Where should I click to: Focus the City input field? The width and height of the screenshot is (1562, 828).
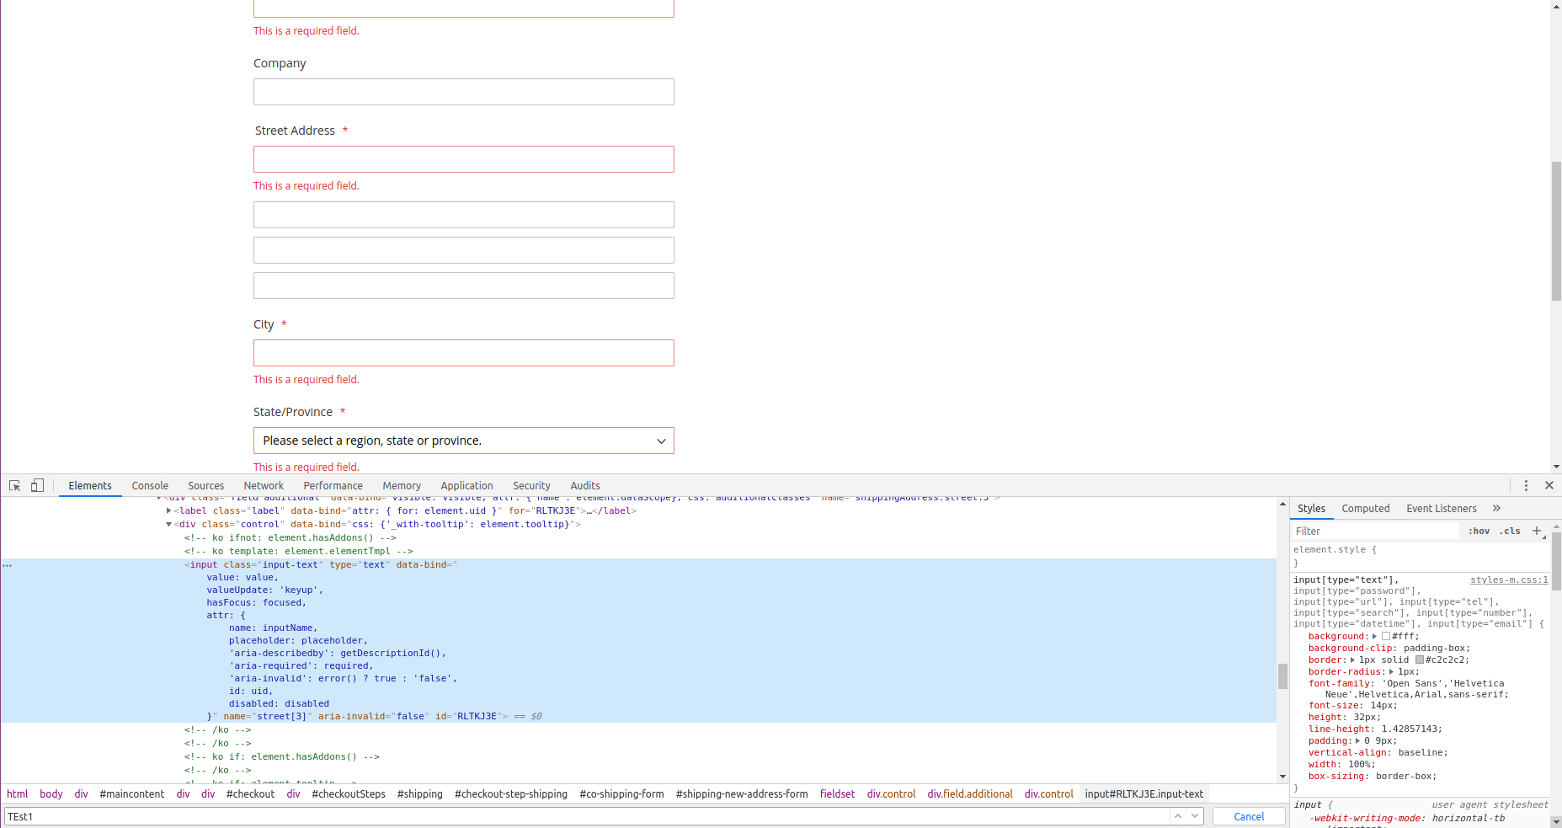pos(464,353)
